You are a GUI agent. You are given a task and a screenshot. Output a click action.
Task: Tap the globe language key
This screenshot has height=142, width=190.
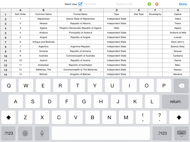25,133
